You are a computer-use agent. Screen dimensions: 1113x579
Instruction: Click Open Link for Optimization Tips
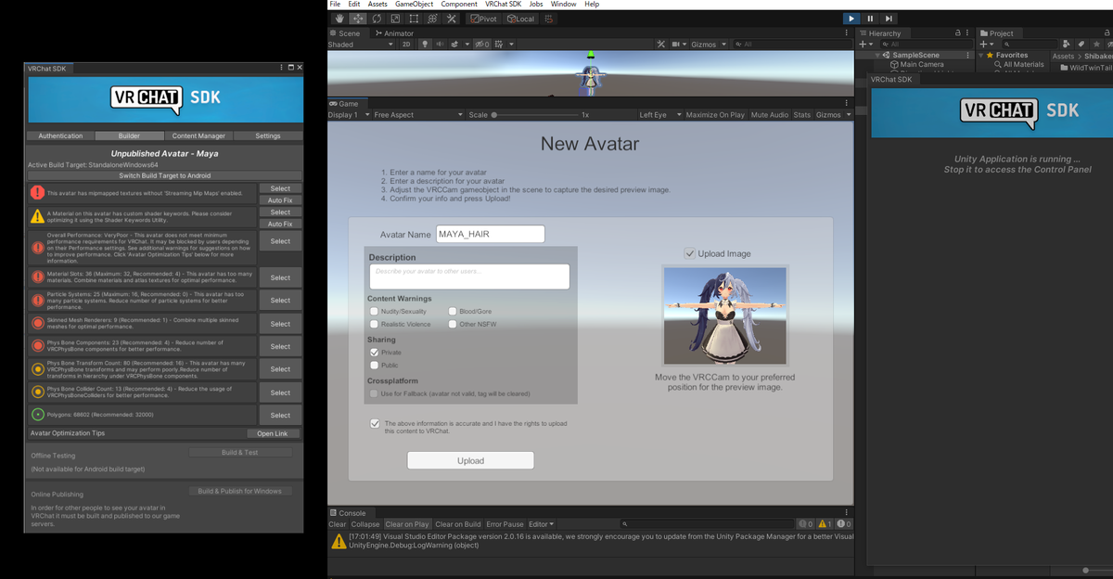(x=273, y=433)
